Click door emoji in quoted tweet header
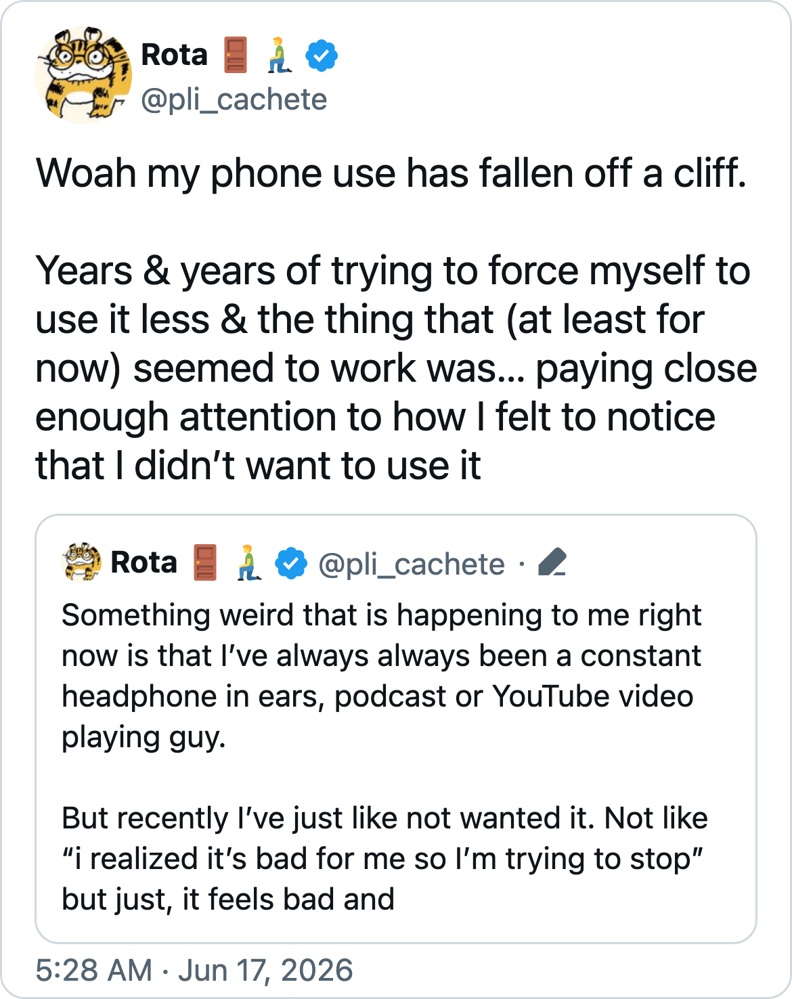This screenshot has width=792, height=999. 205,562
